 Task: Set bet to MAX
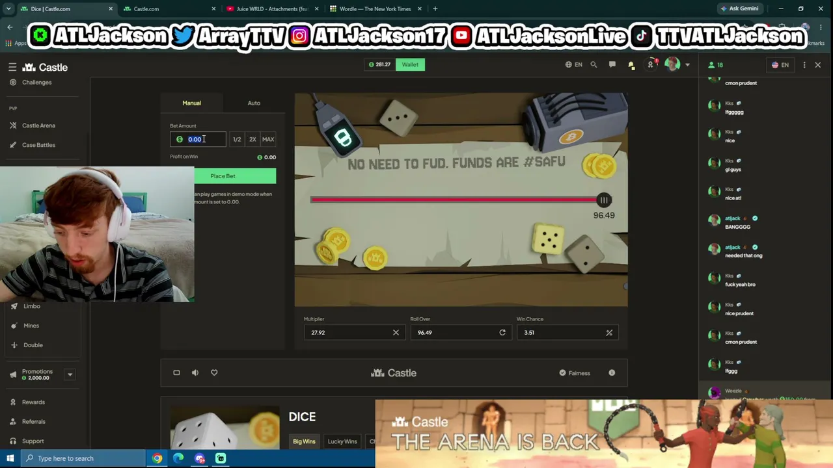(268, 139)
